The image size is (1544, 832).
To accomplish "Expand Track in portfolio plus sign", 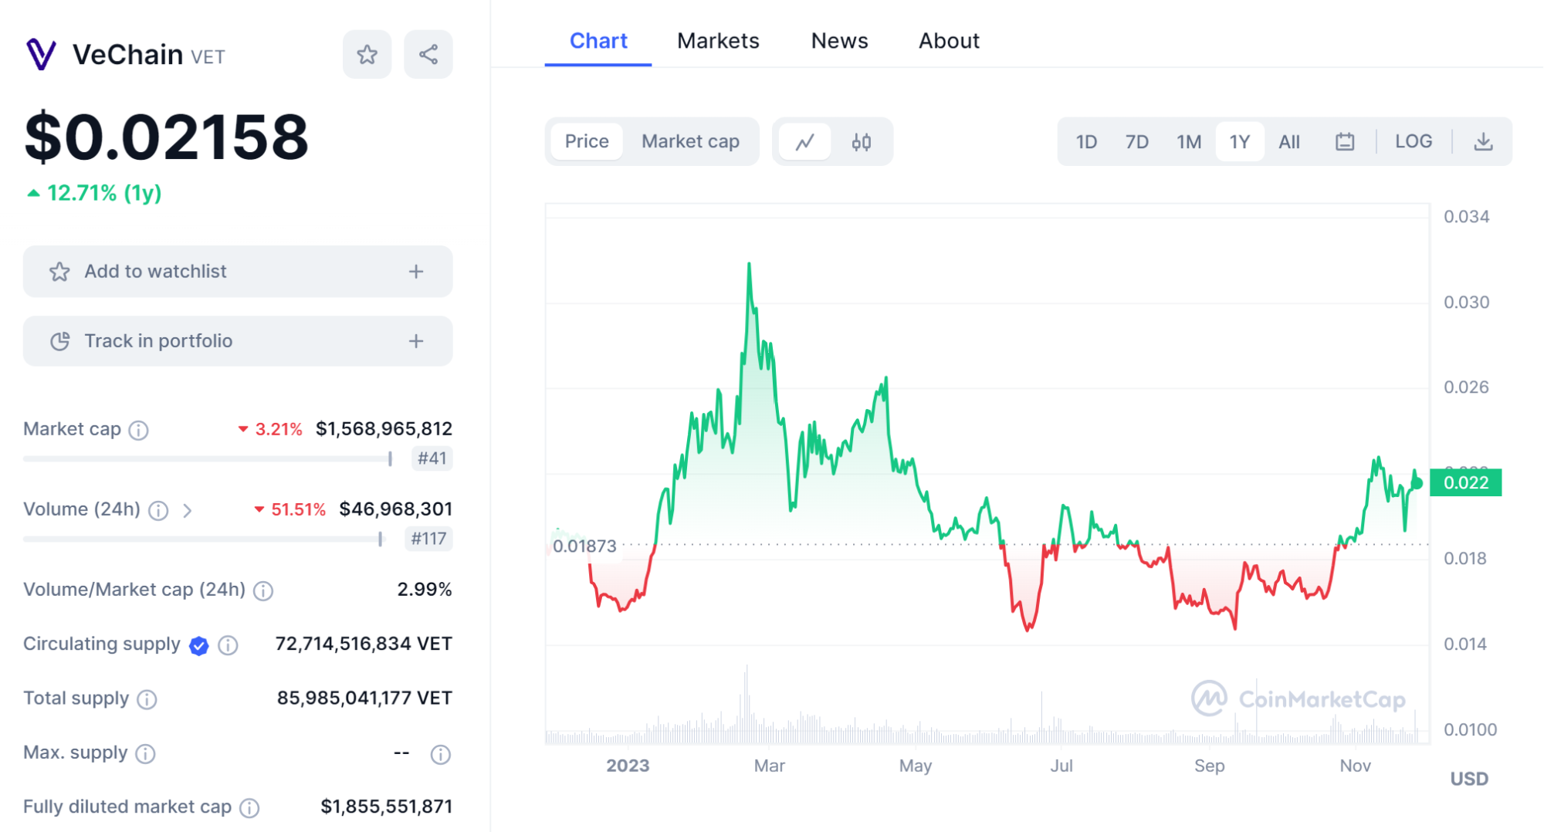I will [416, 341].
